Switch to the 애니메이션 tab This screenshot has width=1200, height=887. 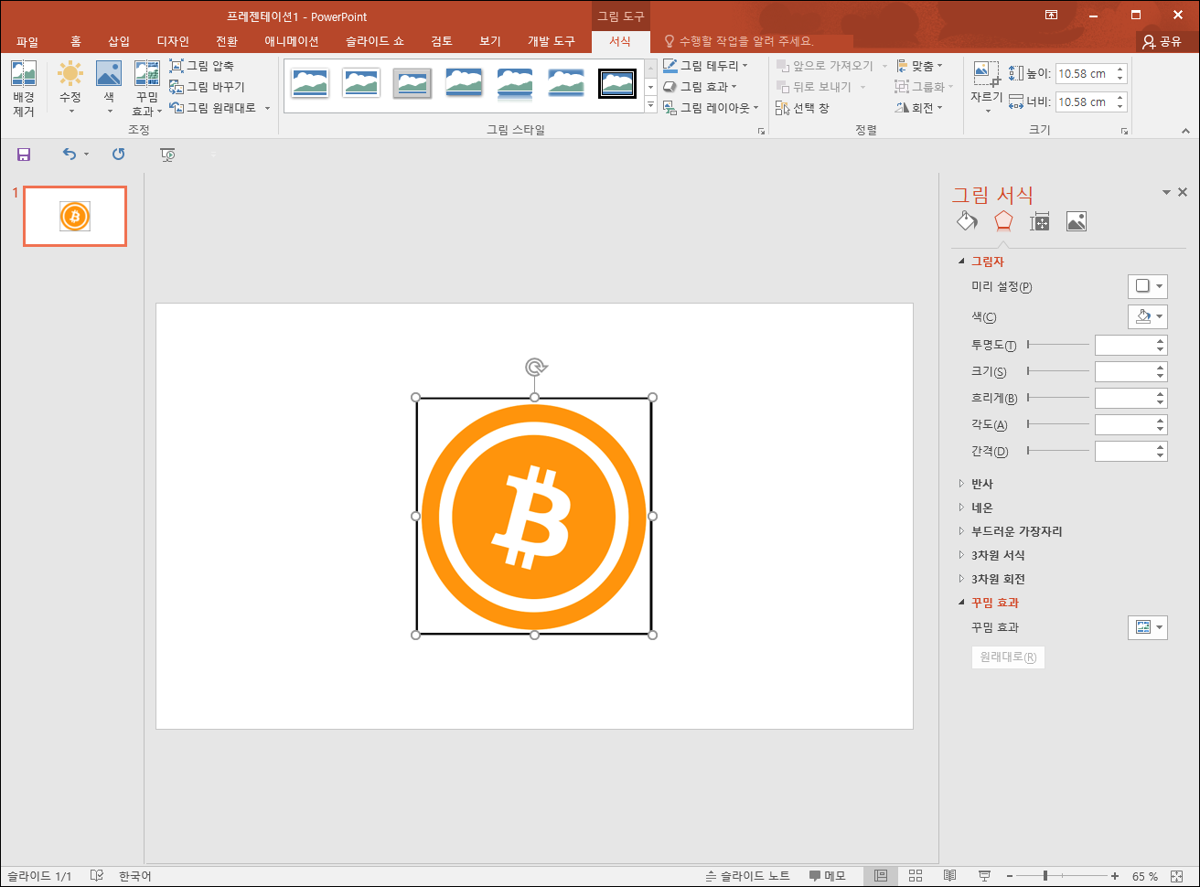pos(292,41)
